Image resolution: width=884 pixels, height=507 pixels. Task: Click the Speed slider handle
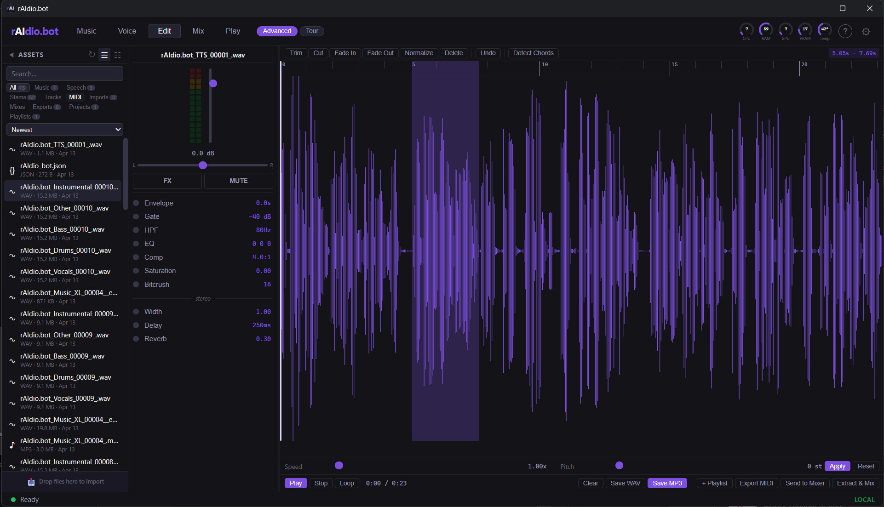[x=339, y=466]
